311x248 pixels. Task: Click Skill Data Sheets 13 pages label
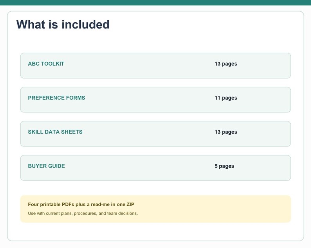point(226,132)
